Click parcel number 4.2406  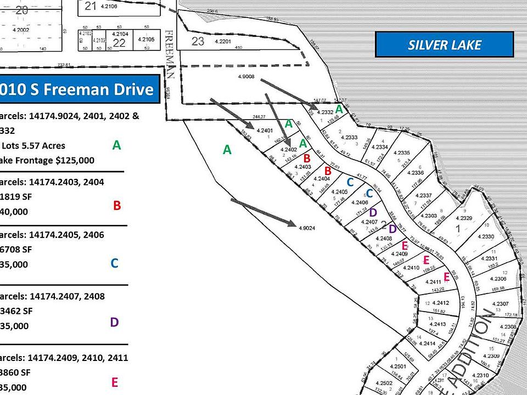[360, 202]
